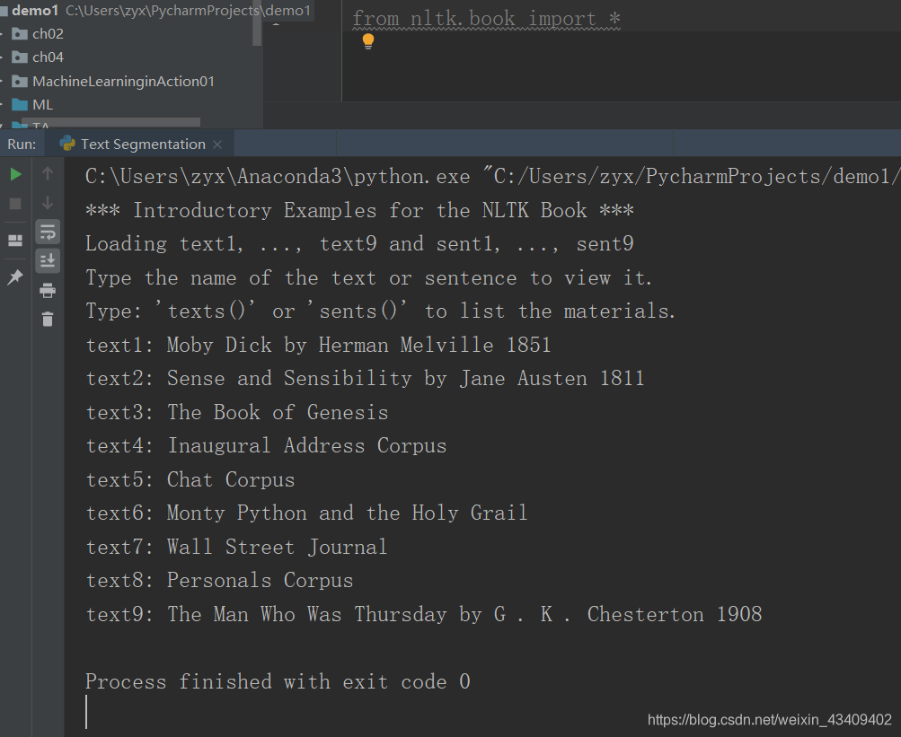Select the Text Segmentation run tab
The image size is (901, 737).
(141, 144)
